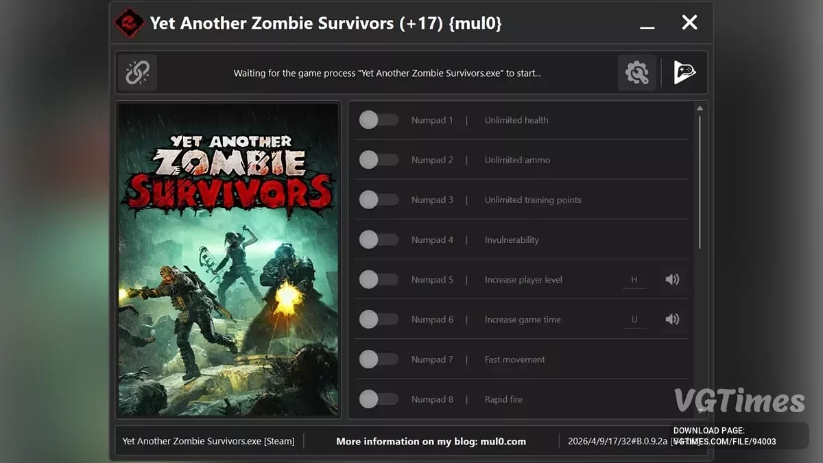Click the Invulnerability label

(x=512, y=239)
